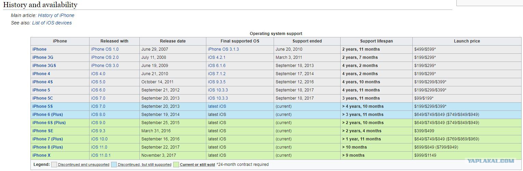Open the iPhone 8 (Plus) link
Viewport: 523px width, 171px height.
click(x=48, y=147)
